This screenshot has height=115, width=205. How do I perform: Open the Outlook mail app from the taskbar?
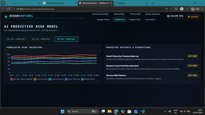pyautogui.click(x=136, y=111)
